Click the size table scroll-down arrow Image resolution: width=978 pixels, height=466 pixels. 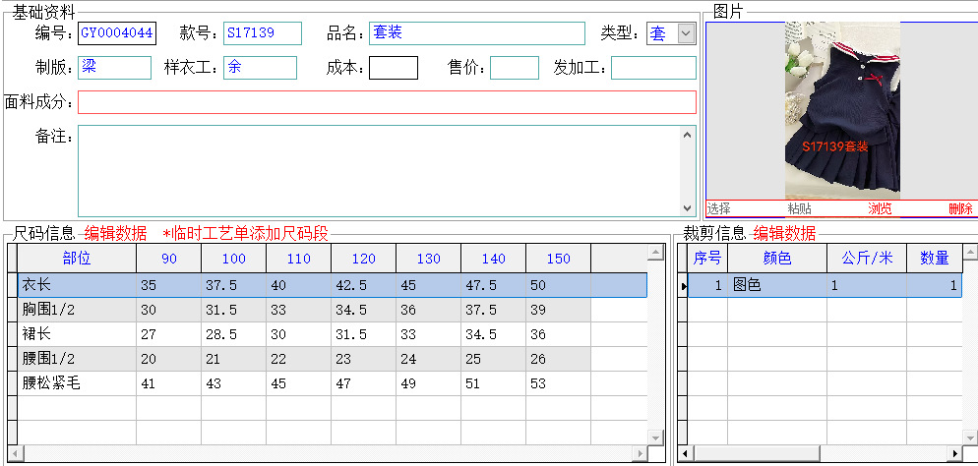[x=655, y=437]
